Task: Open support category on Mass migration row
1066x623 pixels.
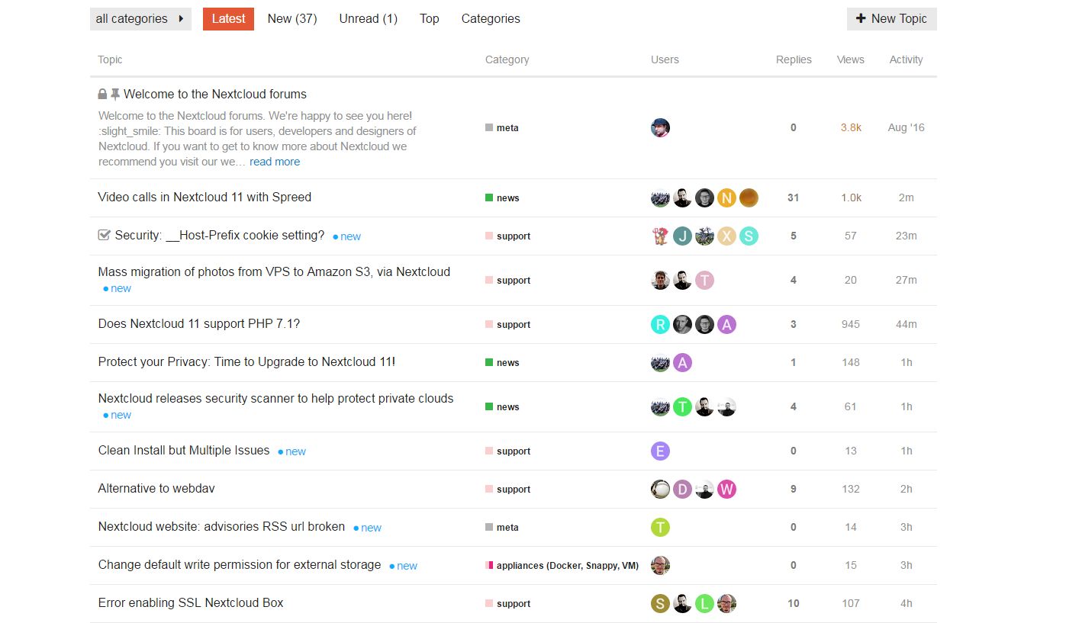Action: click(507, 281)
